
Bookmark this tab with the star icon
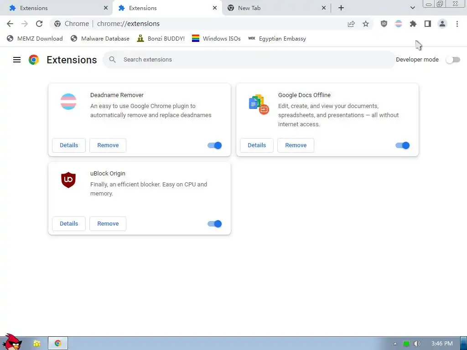[x=366, y=24]
